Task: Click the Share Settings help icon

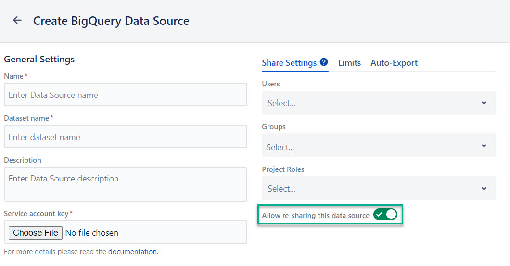Action: click(324, 62)
